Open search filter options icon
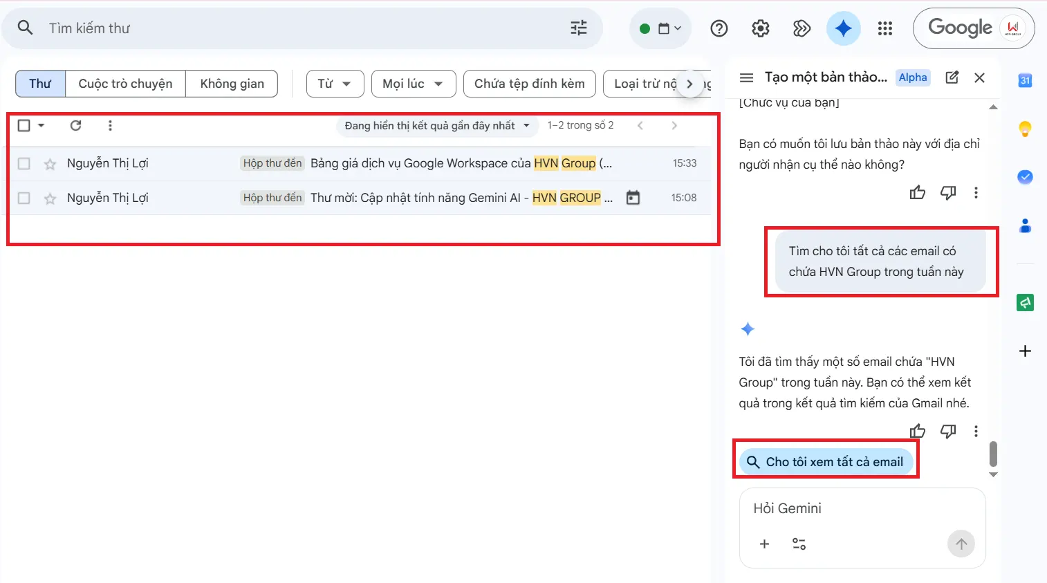The image size is (1047, 583). 579,28
